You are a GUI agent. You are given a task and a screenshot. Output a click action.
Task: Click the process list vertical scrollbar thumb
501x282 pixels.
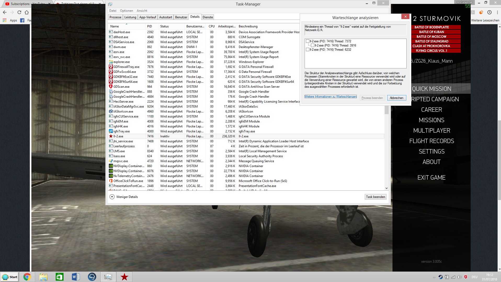tap(386, 110)
